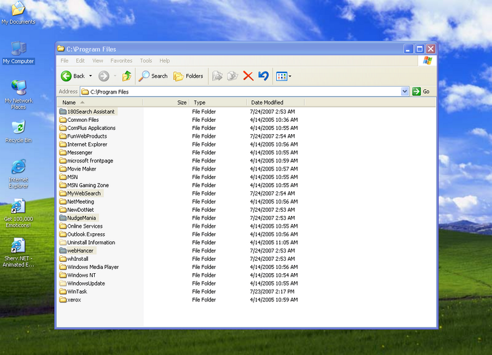The height and width of the screenshot is (355, 492).
Task: Select the Internet Explorer folder icon in list
Action: point(63,144)
